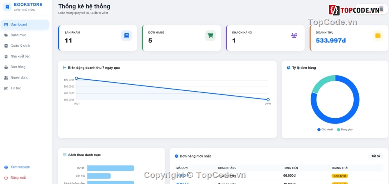The image size is (389, 184).
Task: Click the purple people icon in Khách hàng card
Action: click(x=294, y=36)
